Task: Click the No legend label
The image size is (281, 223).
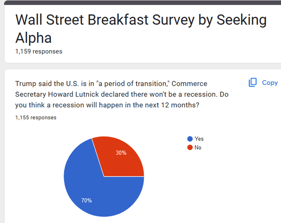Action: coord(198,147)
